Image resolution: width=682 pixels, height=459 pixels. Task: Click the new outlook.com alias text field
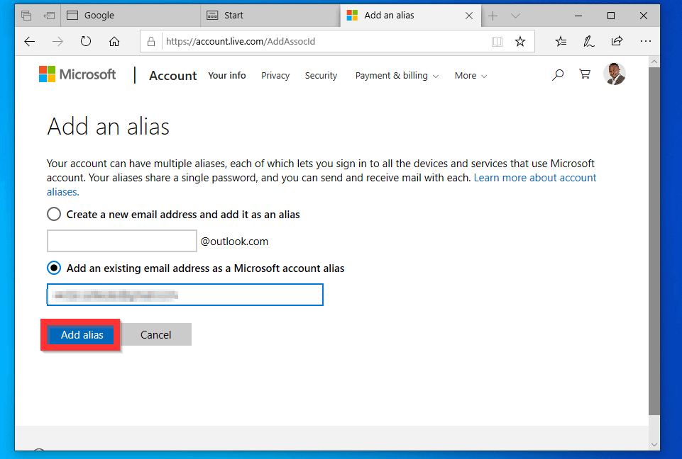tap(121, 241)
